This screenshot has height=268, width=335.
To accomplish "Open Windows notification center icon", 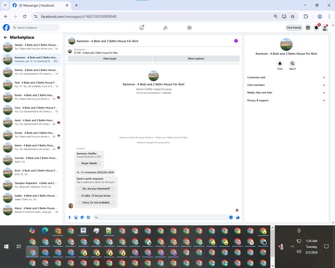I will [x=326, y=247].
